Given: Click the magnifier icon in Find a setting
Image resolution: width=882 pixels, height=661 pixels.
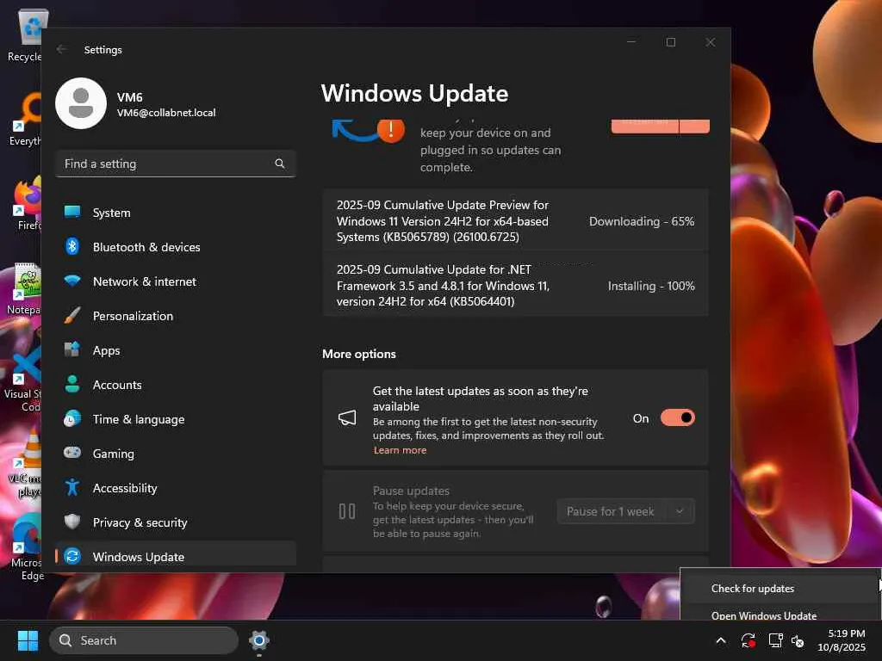Looking at the screenshot, I should coord(280,164).
